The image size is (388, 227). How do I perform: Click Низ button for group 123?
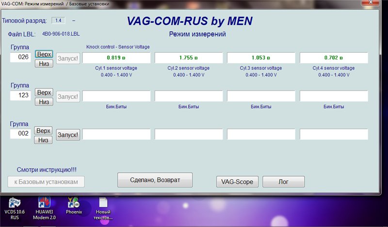point(44,102)
